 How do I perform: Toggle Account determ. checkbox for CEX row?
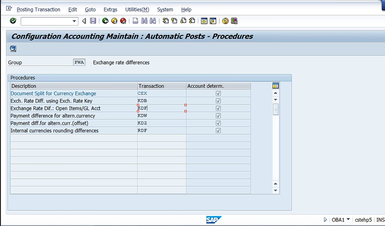click(218, 93)
